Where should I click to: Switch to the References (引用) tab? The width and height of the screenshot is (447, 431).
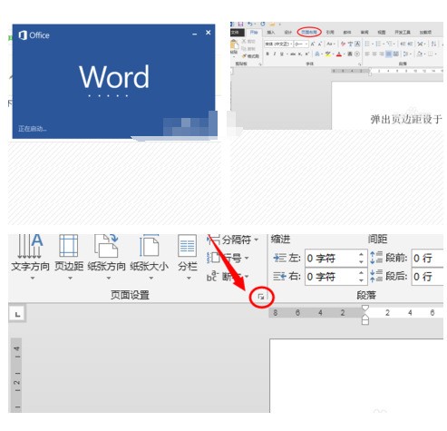coord(330,32)
